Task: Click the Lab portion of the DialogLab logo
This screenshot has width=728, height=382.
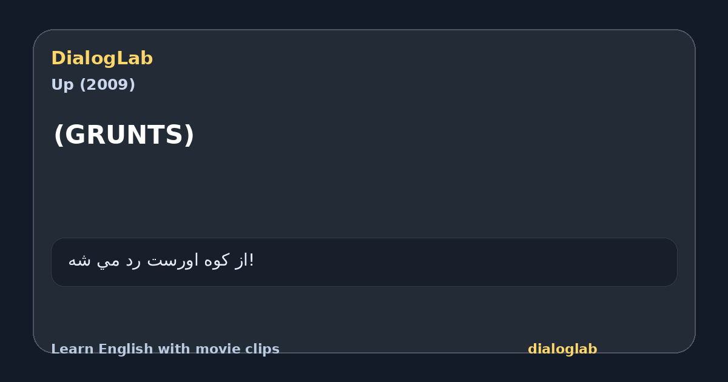Action: [137, 58]
